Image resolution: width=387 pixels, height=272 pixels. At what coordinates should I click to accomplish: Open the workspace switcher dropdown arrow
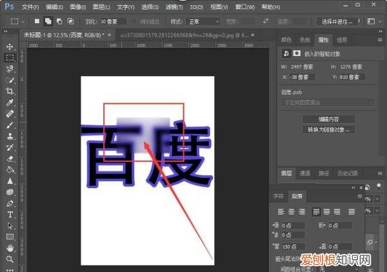(380, 22)
